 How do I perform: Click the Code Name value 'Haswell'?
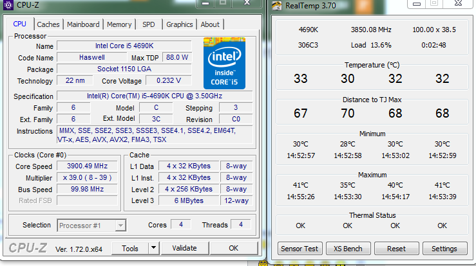click(x=92, y=57)
